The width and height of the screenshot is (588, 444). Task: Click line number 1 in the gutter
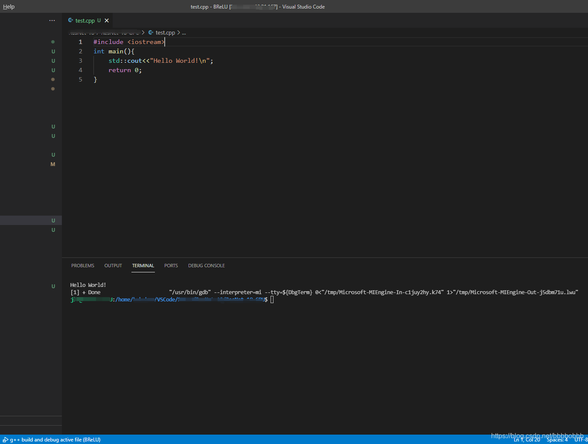coord(80,42)
